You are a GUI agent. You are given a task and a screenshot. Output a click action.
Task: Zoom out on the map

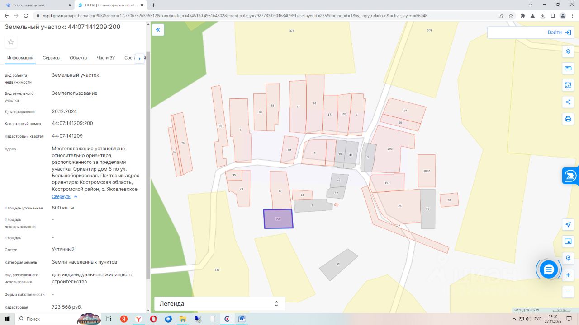pyautogui.click(x=568, y=292)
